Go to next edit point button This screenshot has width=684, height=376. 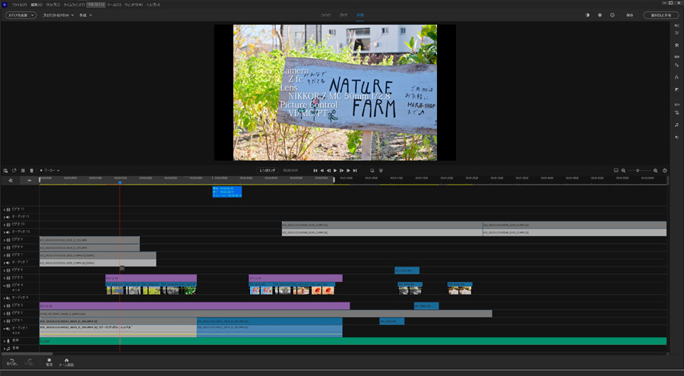coord(355,171)
